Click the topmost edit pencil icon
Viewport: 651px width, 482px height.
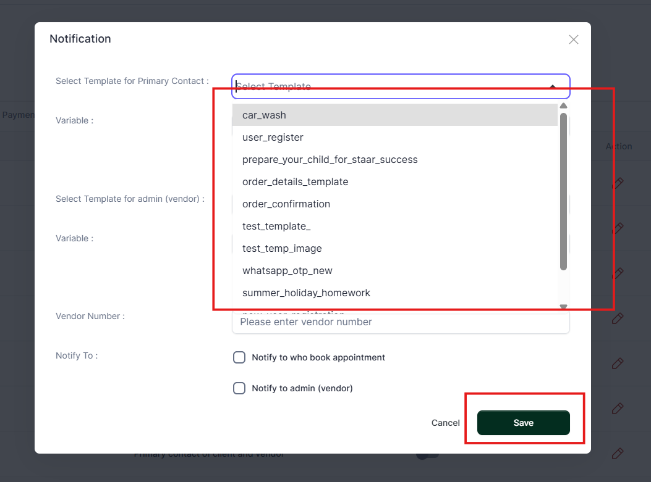coord(617,183)
